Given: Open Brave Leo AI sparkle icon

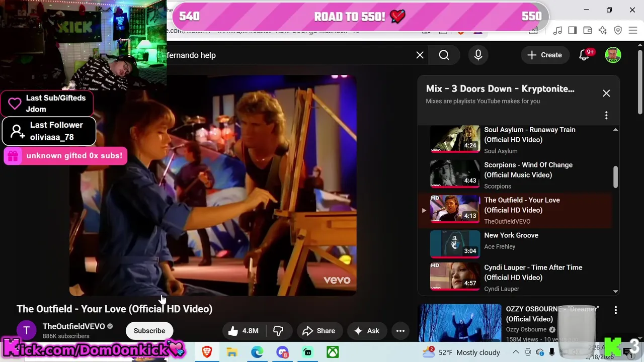Looking at the screenshot, I should click(x=603, y=31).
